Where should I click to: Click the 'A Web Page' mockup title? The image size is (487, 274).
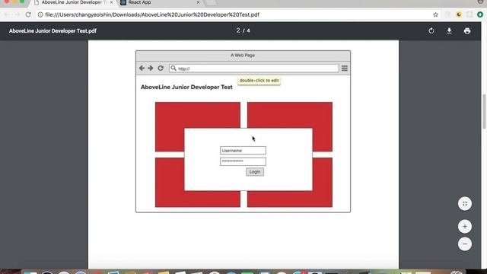[x=243, y=55]
